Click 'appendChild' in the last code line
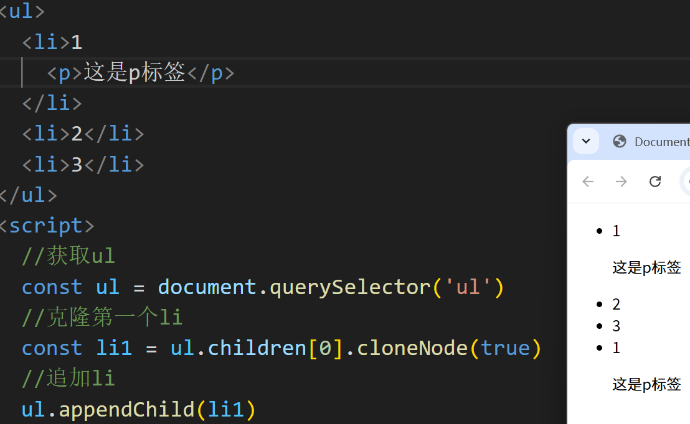The image size is (690, 424). [x=127, y=410]
